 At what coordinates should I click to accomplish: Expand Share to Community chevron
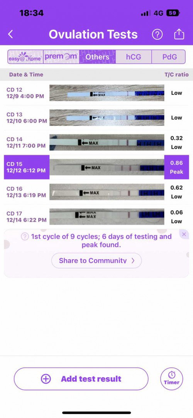tap(133, 260)
